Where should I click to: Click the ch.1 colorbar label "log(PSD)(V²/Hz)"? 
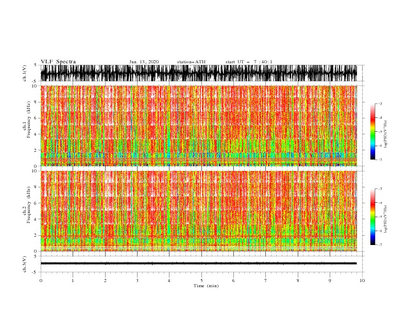(x=386, y=134)
